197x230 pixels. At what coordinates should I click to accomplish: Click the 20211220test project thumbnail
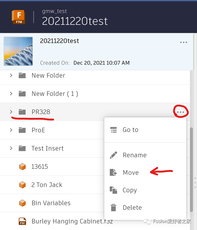coord(18,51)
